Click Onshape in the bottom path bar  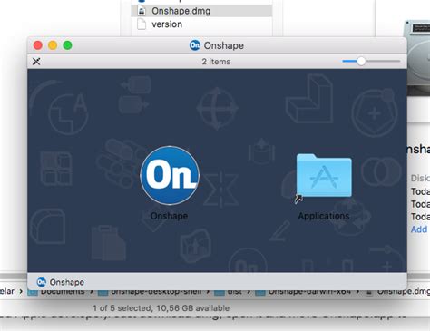(61, 282)
